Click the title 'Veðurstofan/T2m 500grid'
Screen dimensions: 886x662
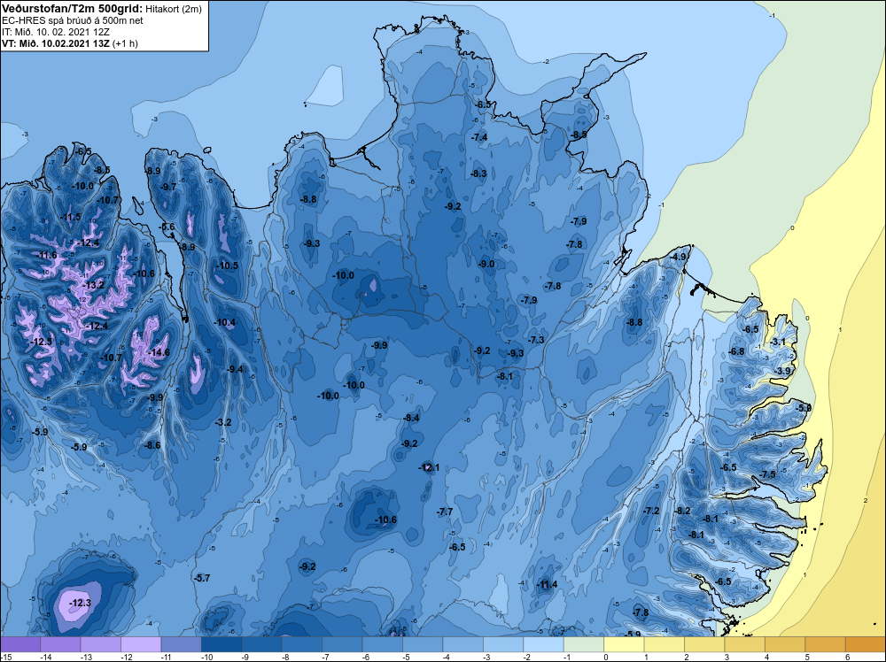pyautogui.click(x=71, y=9)
